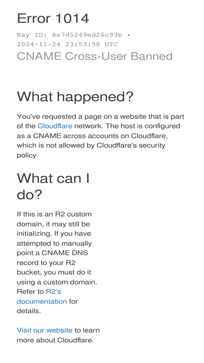Click the What happened? heading
The image size is (204, 363).
[x=75, y=96]
